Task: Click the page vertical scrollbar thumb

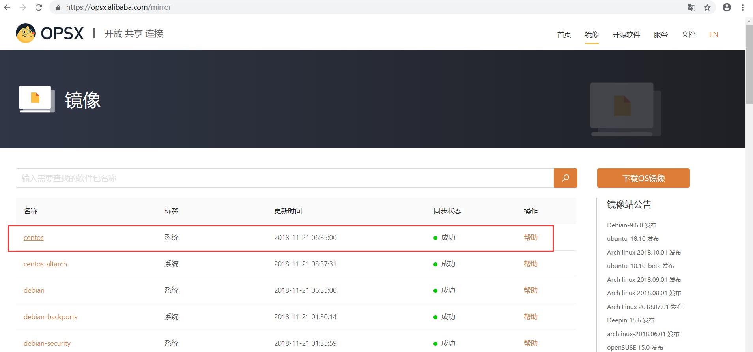Action: [749, 65]
